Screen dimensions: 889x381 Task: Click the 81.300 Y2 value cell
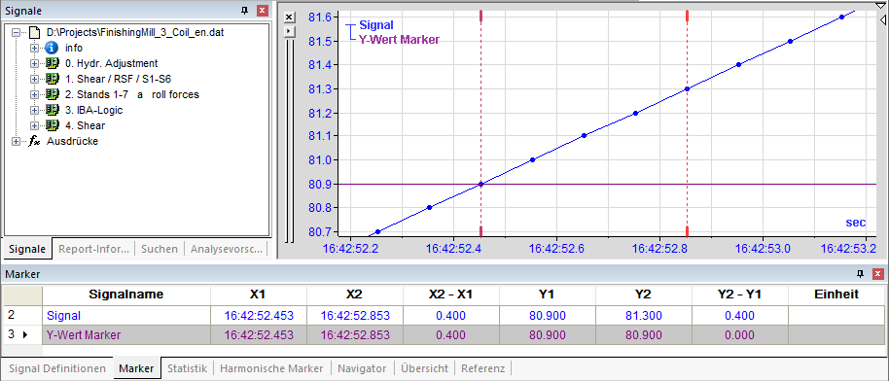pyautogui.click(x=644, y=316)
